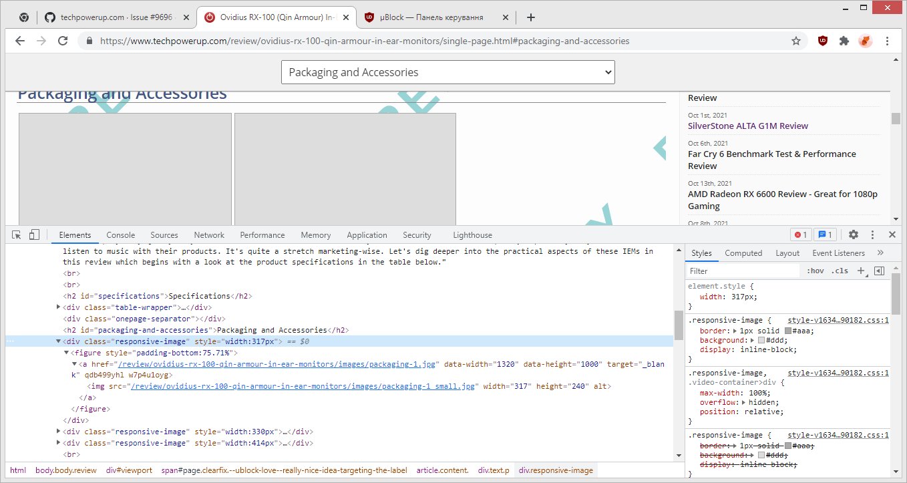The width and height of the screenshot is (907, 483).
Task: Switch to the Console panel tab
Action: coord(120,234)
